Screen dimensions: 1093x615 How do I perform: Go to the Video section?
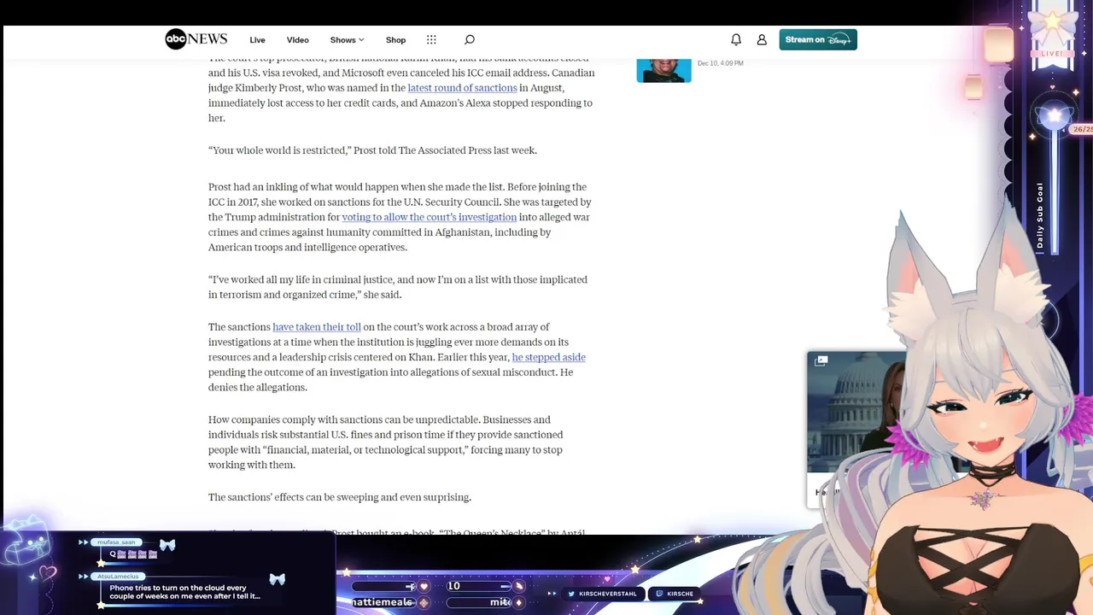[x=297, y=40]
